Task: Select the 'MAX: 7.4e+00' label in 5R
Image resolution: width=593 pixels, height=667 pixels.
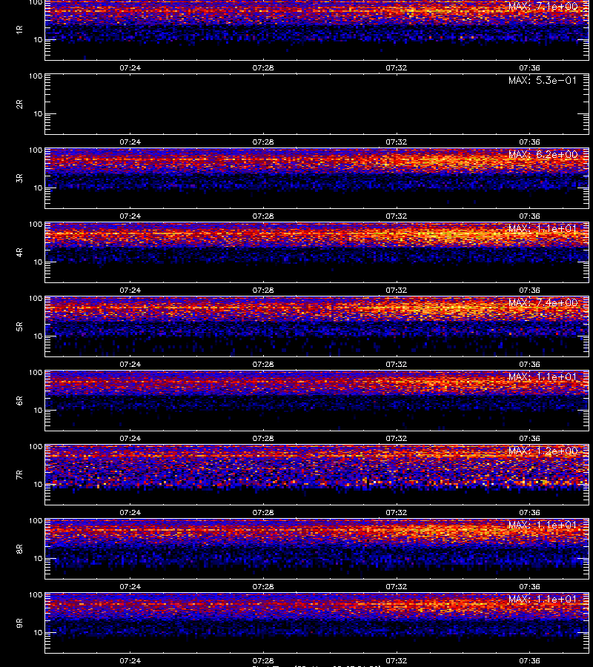Action: 543,303
